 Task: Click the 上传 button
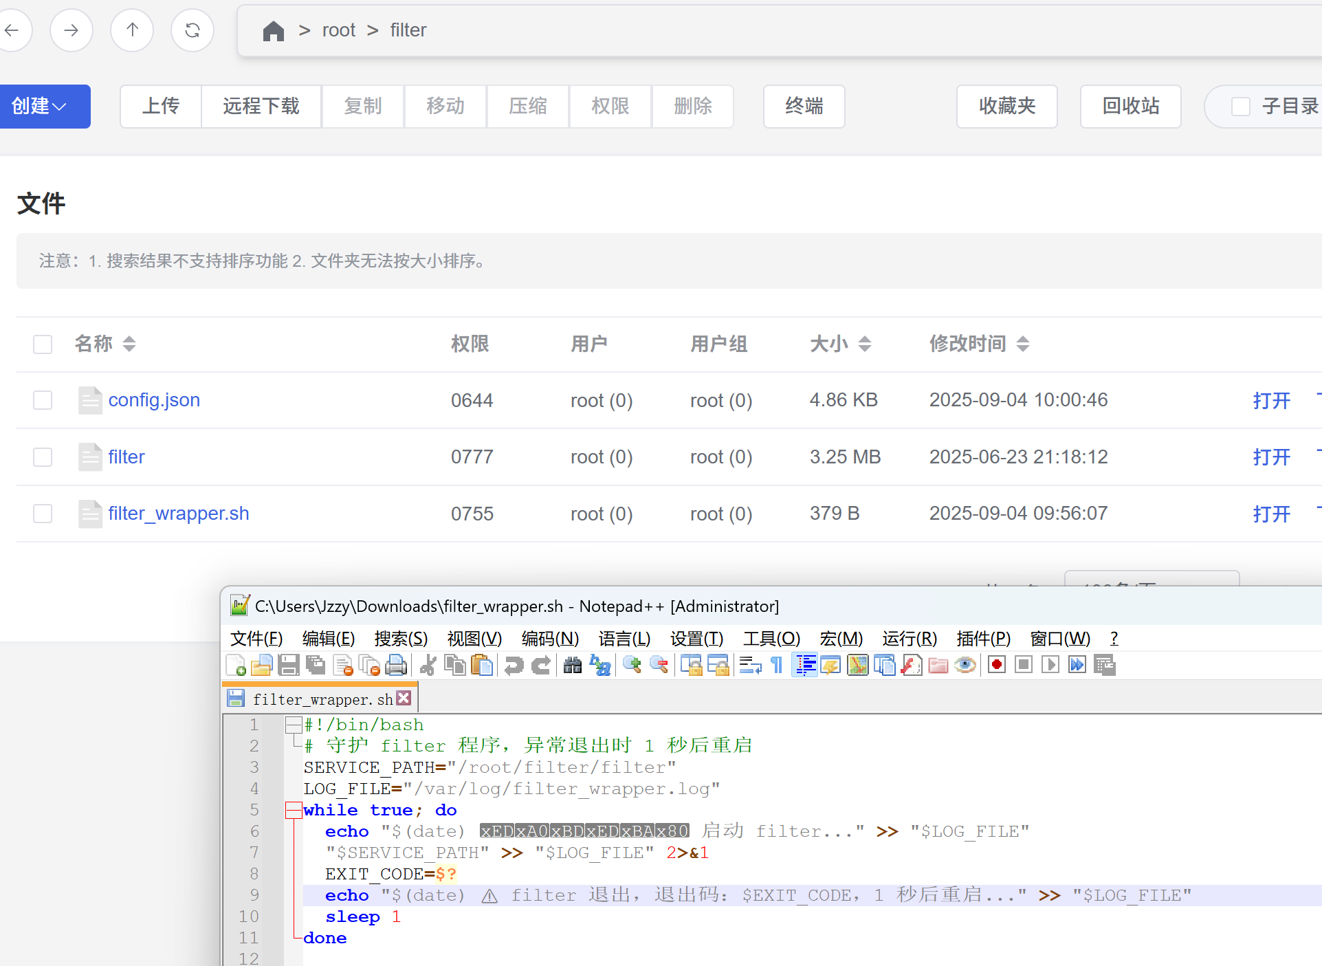161,107
